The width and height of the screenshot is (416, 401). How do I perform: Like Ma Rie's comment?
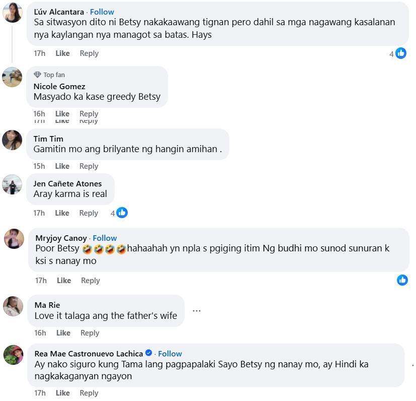[62, 332]
